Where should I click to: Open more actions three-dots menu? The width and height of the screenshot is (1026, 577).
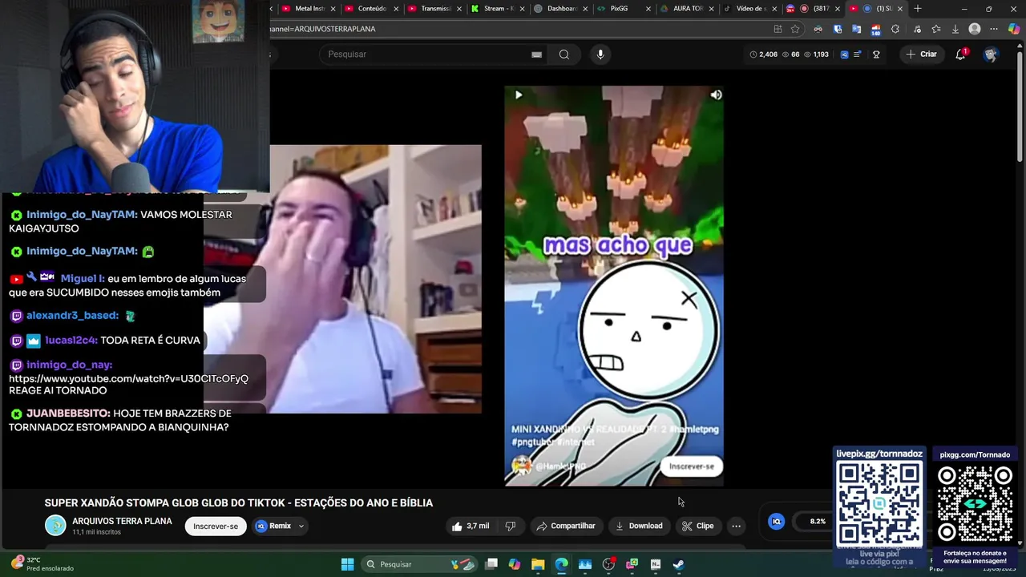736,527
